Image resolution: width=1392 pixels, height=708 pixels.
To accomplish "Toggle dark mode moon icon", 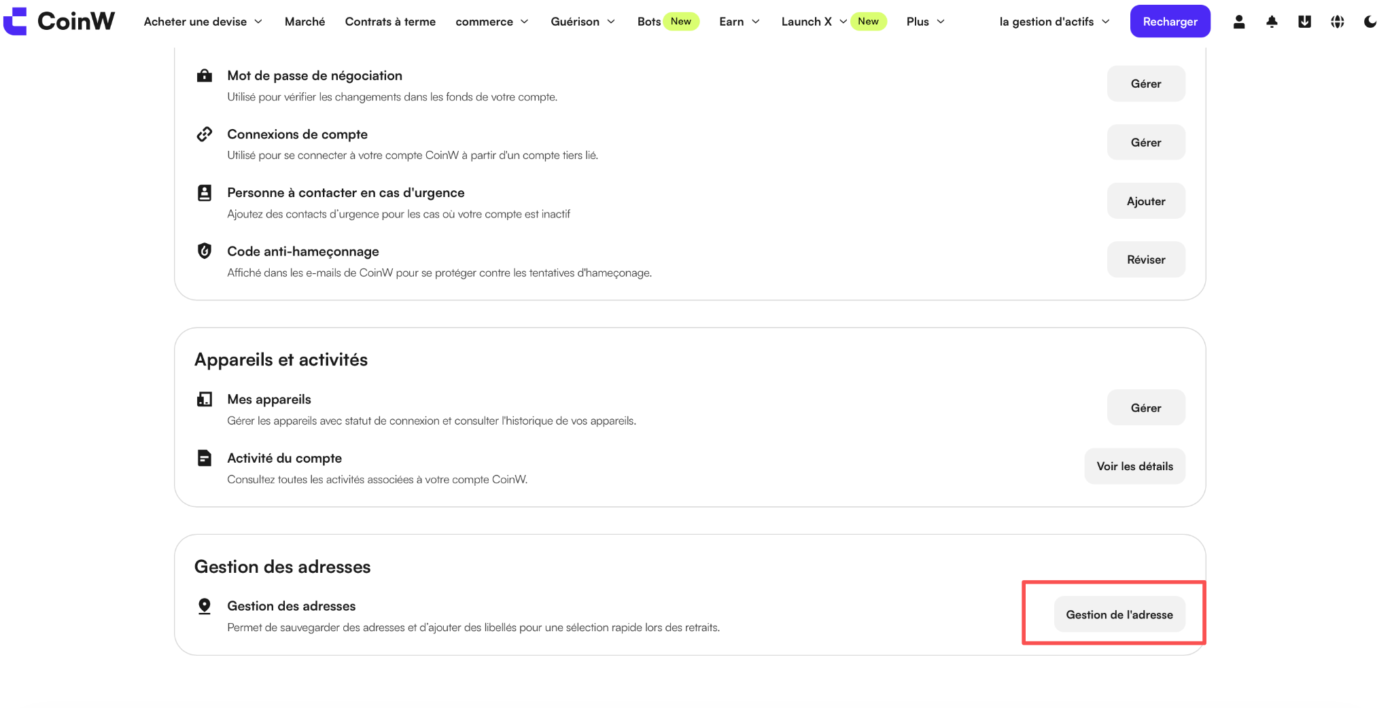I will (1370, 22).
